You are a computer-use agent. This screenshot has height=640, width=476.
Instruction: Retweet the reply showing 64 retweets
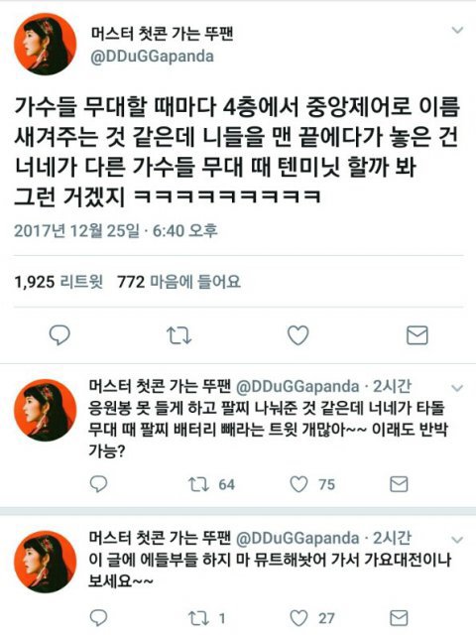tap(198, 484)
